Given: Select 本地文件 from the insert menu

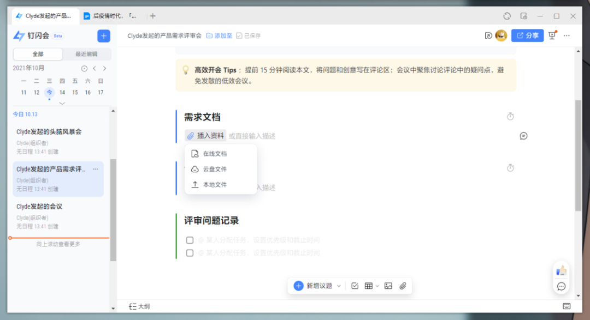Looking at the screenshot, I should coord(221,184).
